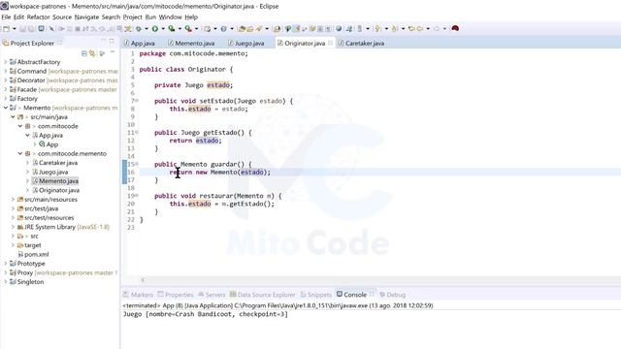This screenshot has height=349, width=621.
Task: Click the green Run button in toolbar
Action: click(155, 28)
